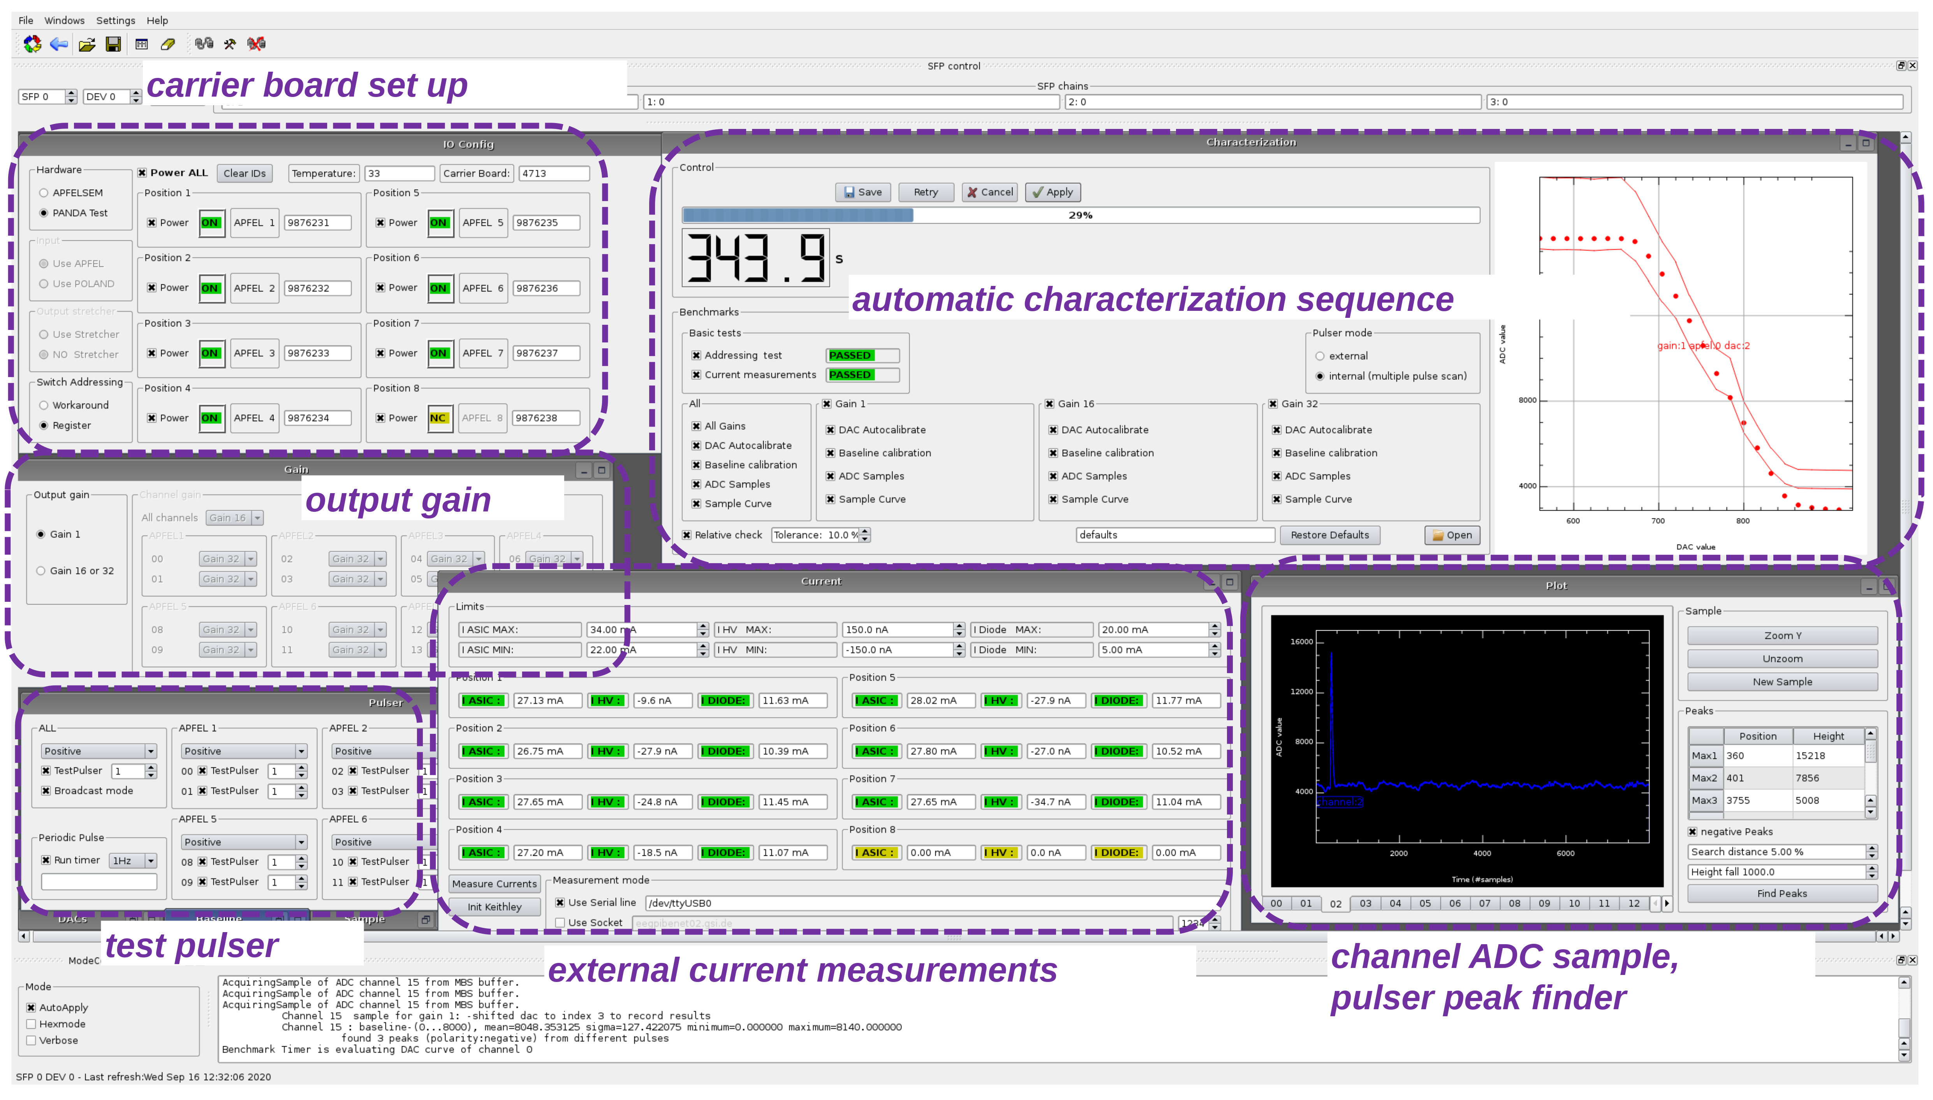
Task: Open the APFEL 5 Positive polarity dropdown
Action: pos(244,842)
